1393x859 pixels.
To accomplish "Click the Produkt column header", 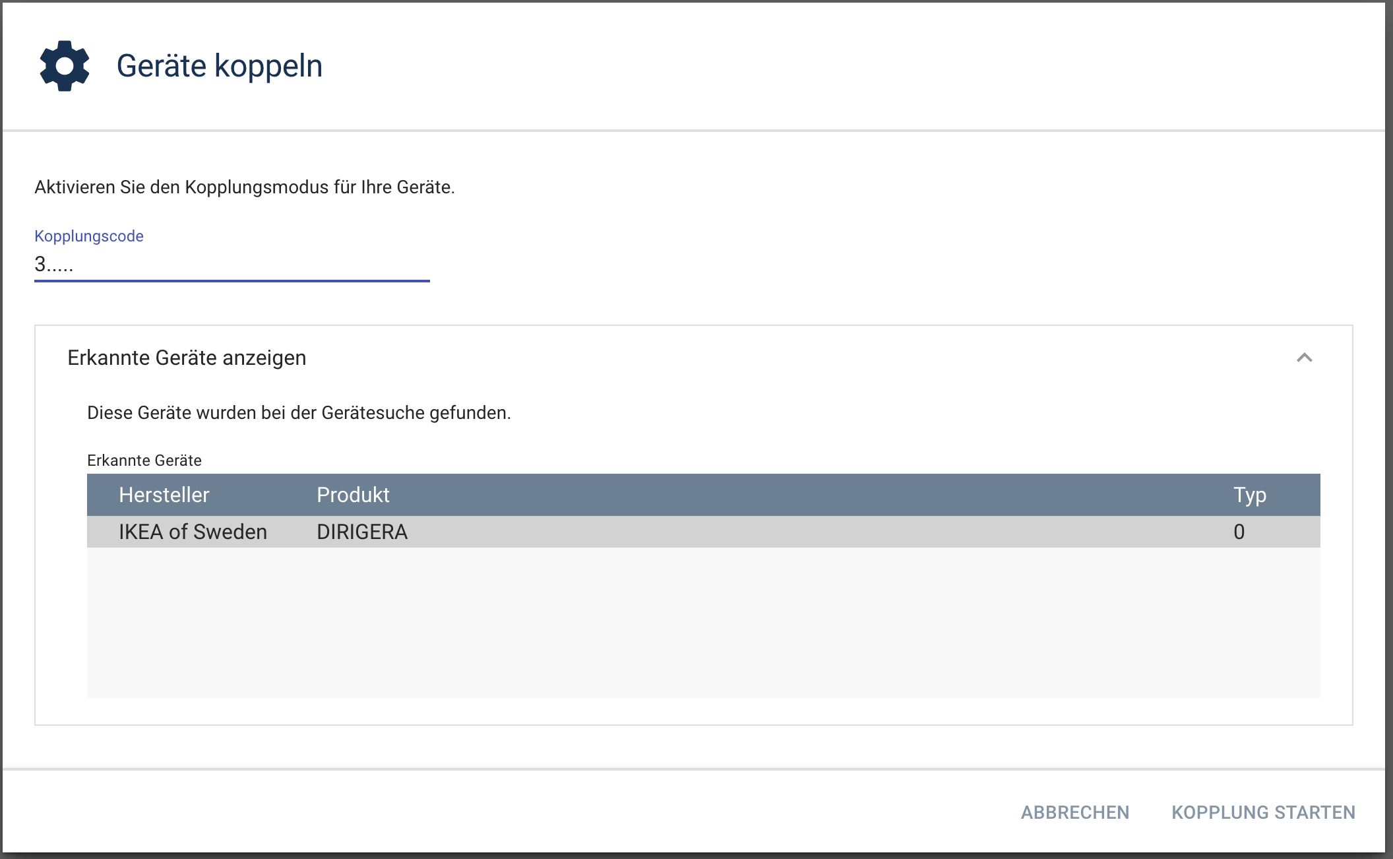I will tap(353, 495).
